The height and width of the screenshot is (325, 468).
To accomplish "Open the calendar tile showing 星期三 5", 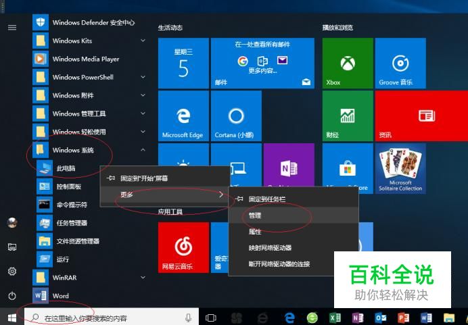I will click(183, 64).
